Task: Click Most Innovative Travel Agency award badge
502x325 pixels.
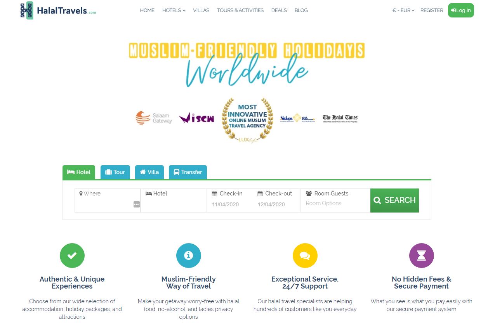Action: point(247,120)
